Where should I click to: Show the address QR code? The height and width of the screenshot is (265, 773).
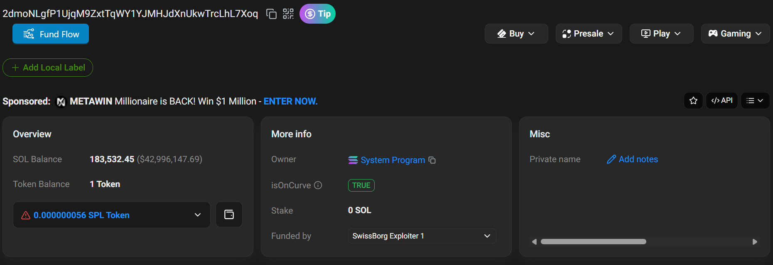[288, 14]
